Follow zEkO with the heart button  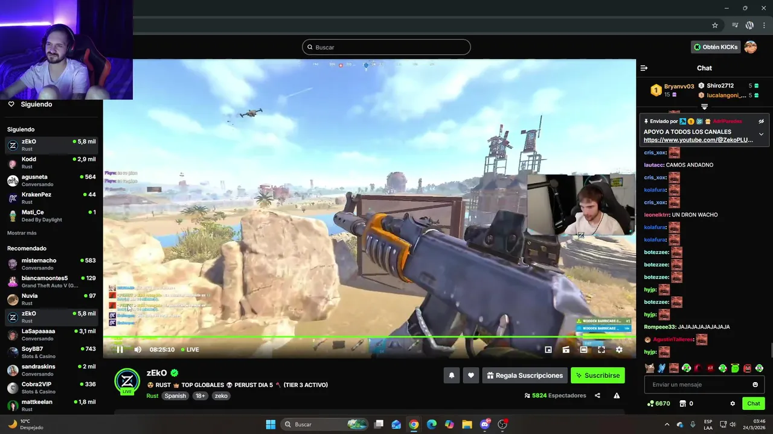[471, 376]
